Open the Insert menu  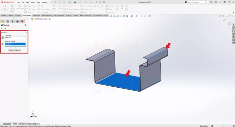[33, 2]
